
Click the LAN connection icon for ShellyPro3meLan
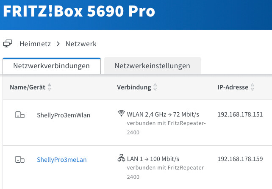[121, 158]
